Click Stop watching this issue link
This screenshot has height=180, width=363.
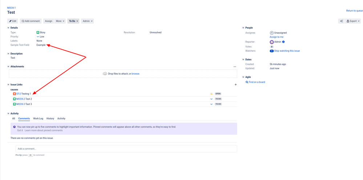click(287, 51)
